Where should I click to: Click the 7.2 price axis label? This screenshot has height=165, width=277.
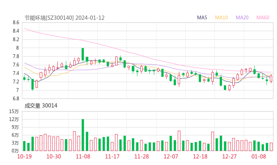pos(16,82)
